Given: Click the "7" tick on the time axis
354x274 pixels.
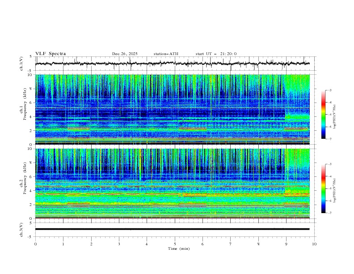Looking at the screenshot, I should click(x=231, y=244).
